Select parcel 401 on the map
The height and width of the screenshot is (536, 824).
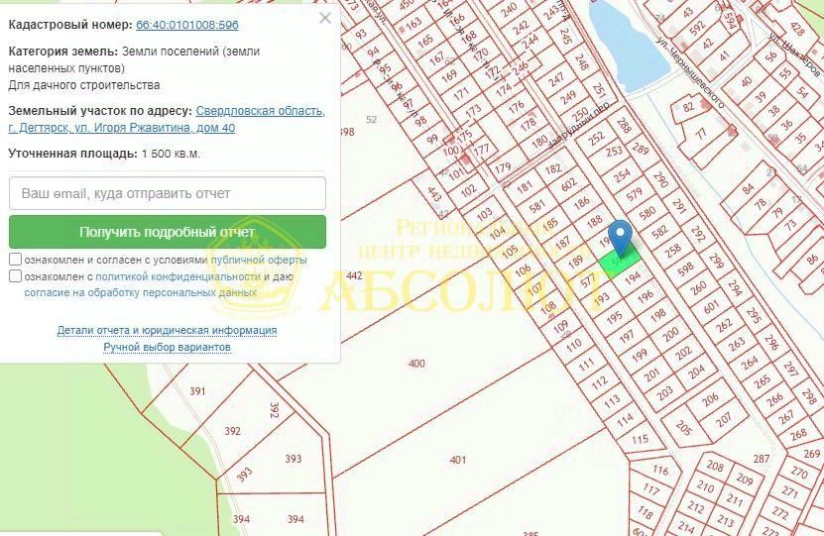click(458, 461)
